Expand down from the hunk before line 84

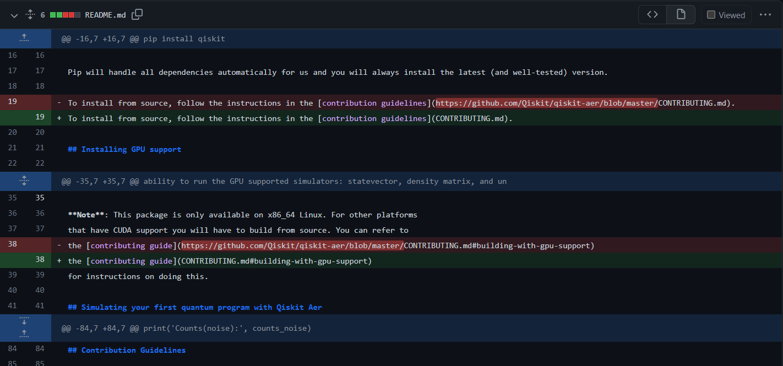24,321
